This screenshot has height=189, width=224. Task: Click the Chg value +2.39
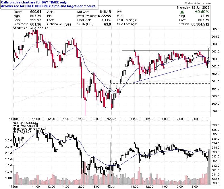(204, 16)
